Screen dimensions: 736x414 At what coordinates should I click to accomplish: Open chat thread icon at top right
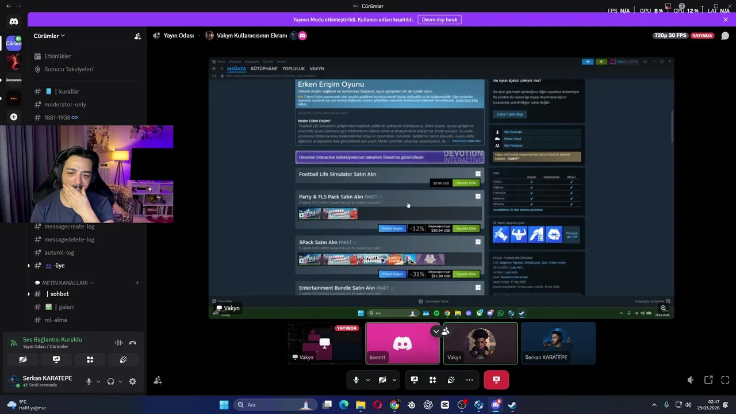click(725, 36)
